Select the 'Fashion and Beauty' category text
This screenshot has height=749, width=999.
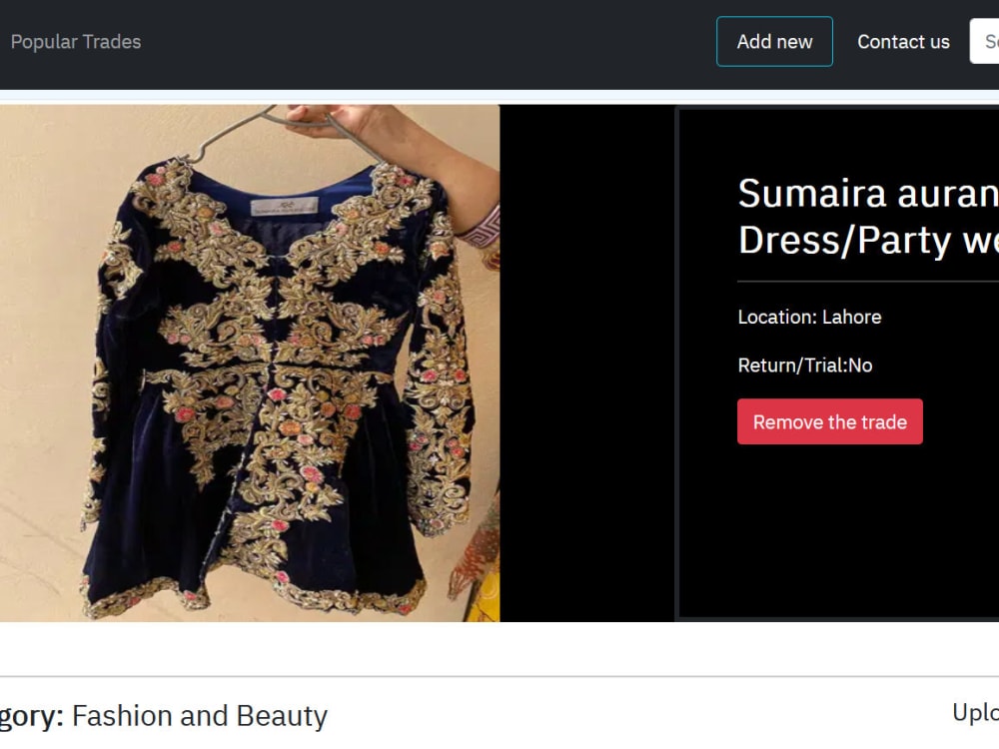(x=200, y=716)
